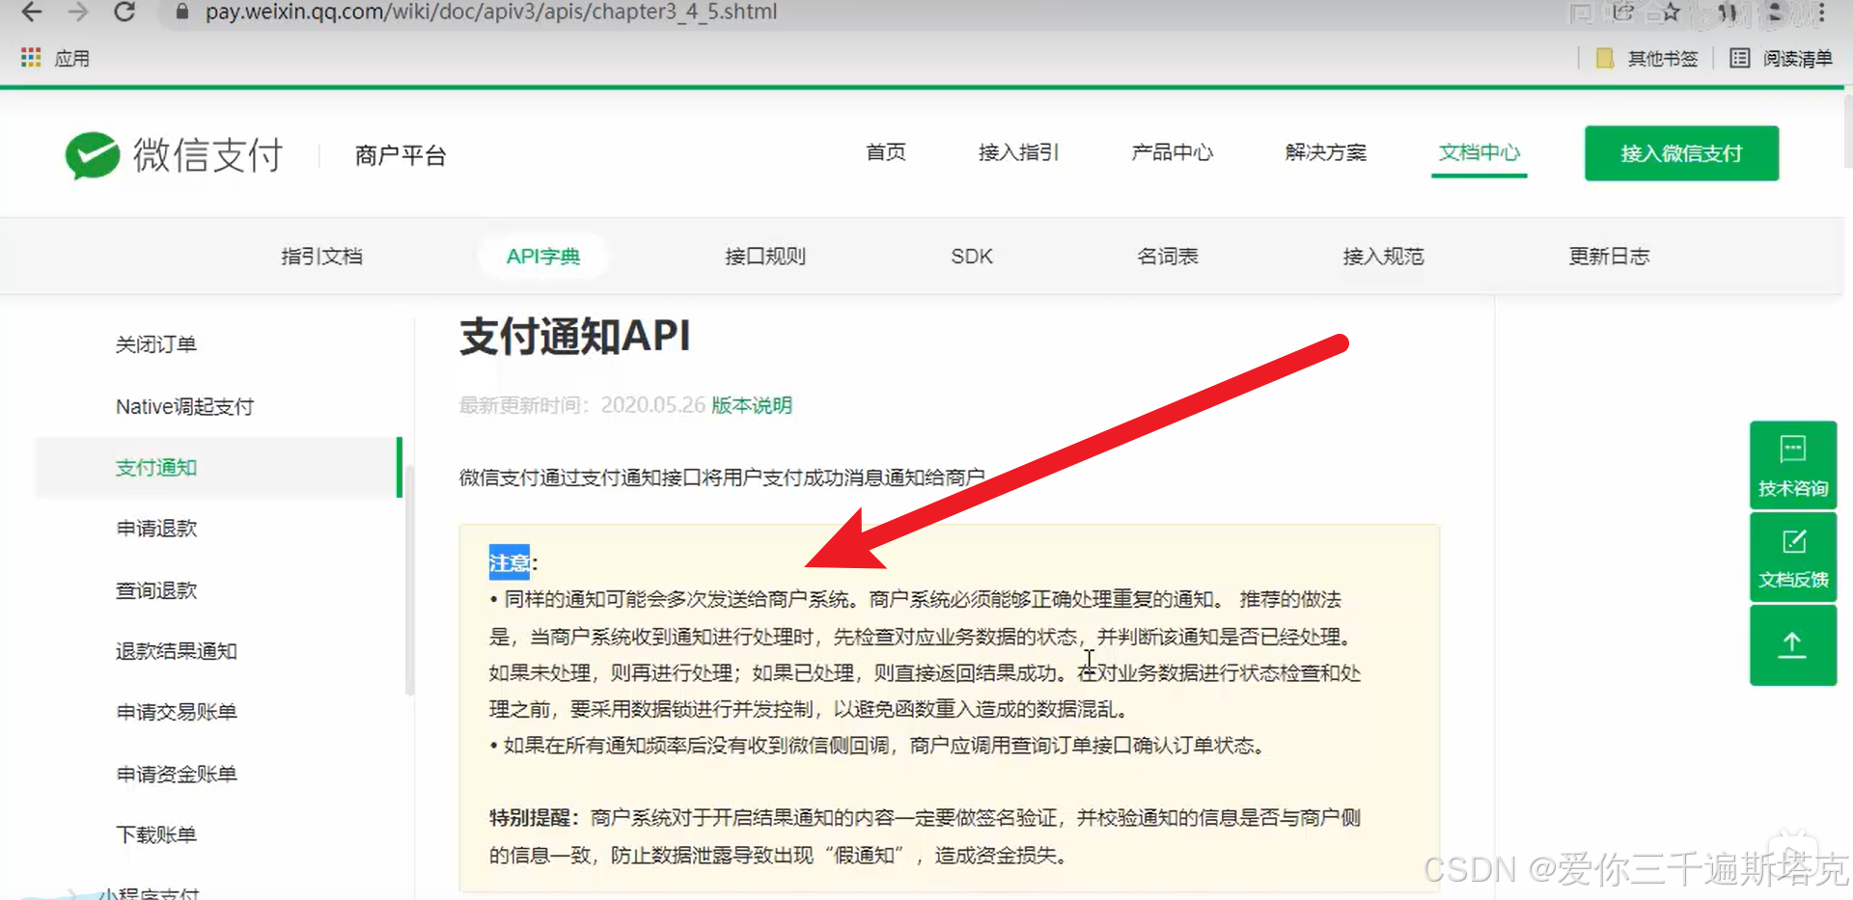
Task: Bookmark this page with the star icon
Action: click(x=1671, y=13)
